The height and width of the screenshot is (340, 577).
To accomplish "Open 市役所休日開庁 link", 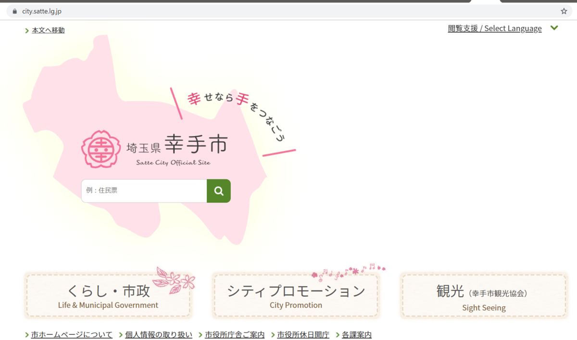I will point(303,335).
